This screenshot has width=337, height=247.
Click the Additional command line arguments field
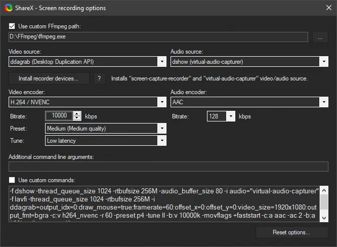tap(168, 167)
